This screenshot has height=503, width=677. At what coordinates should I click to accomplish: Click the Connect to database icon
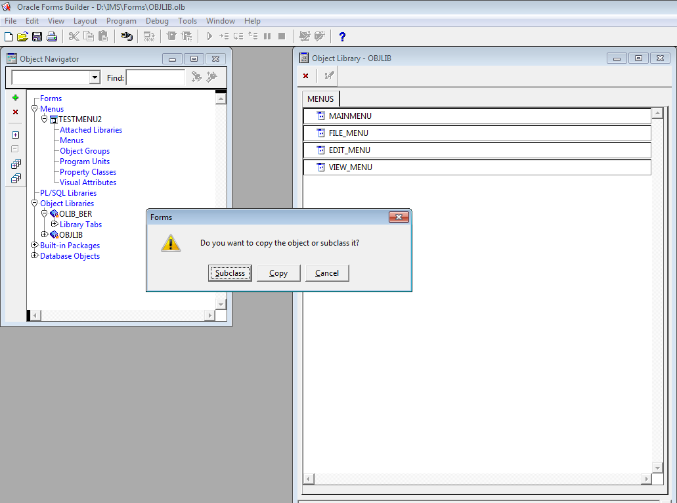point(127,36)
